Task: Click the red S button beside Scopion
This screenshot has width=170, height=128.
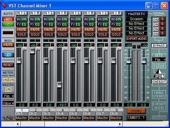Action: coord(162,19)
